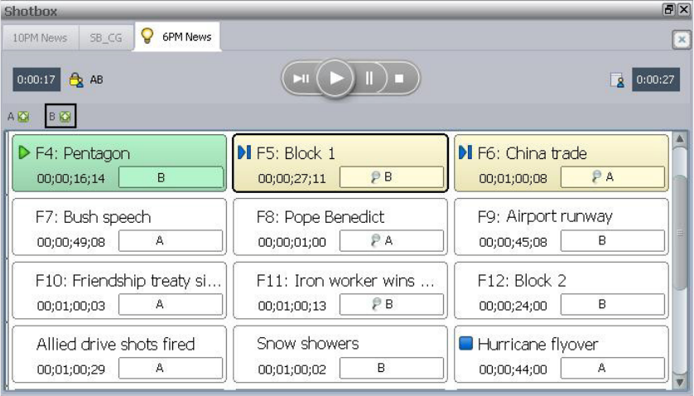Viewport: 694px width, 396px height.
Task: Click the cued icon on F6: China trade
Action: click(465, 152)
